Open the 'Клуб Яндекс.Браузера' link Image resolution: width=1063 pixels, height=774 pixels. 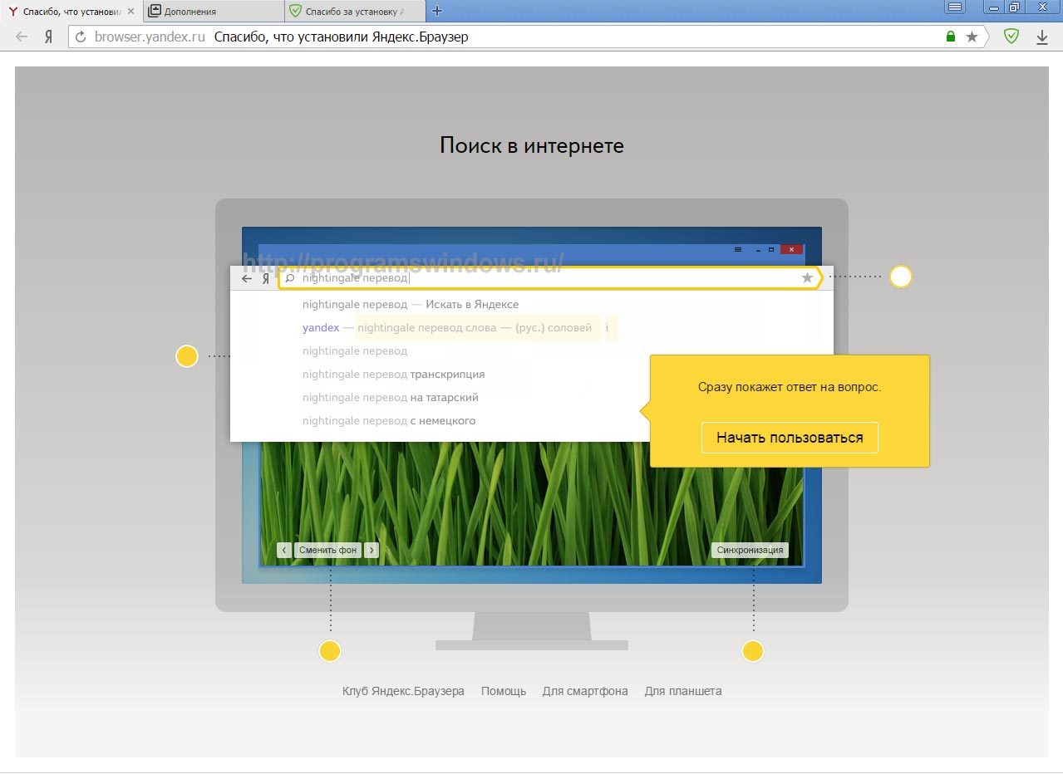tap(403, 691)
